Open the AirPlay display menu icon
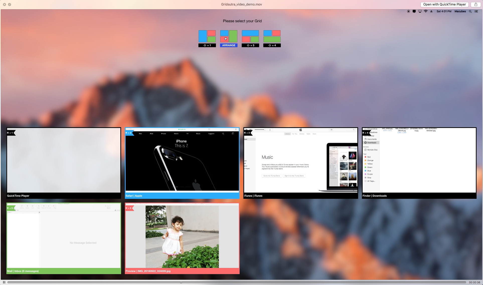This screenshot has width=483, height=285. pyautogui.click(x=420, y=11)
